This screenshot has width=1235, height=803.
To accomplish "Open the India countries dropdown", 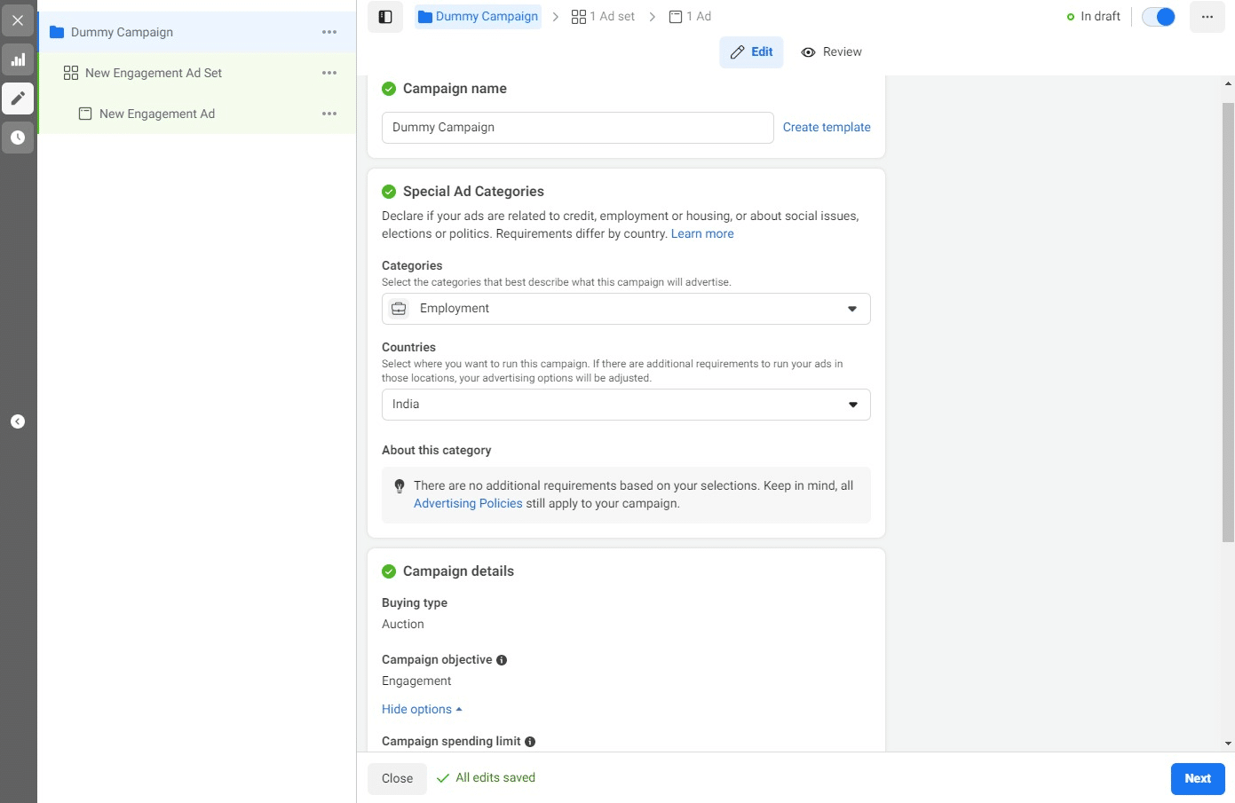I will coord(626,405).
